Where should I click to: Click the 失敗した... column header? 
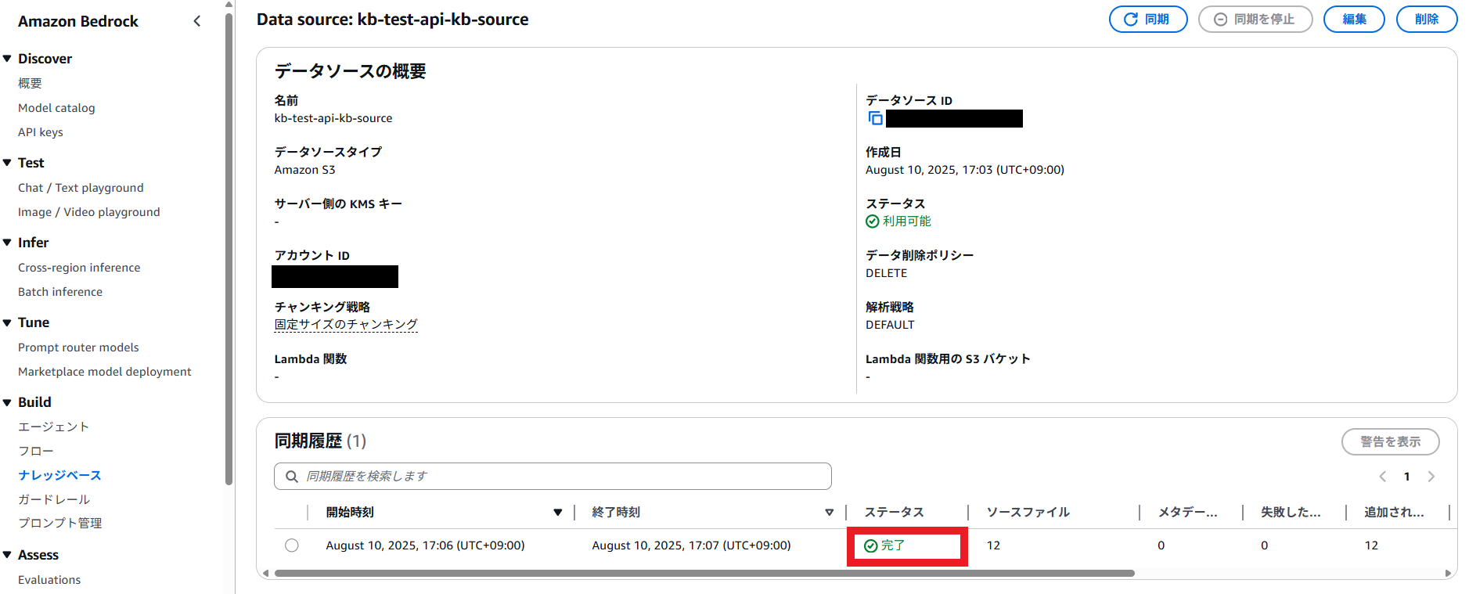pos(1291,513)
